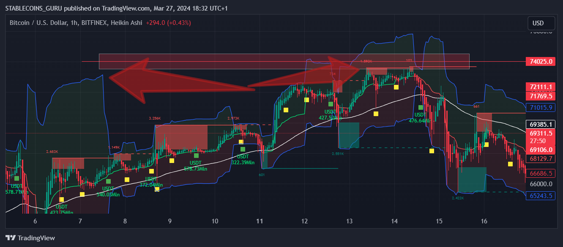563x247 pixels.
Task: Click the USDT 476.64Mln label
Action: click(421, 117)
